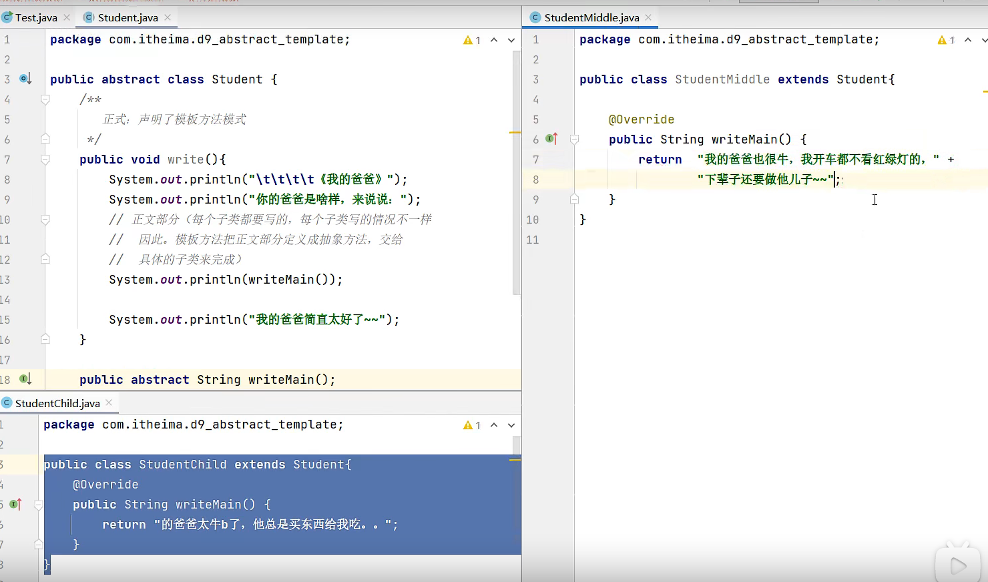Viewport: 988px width, 582px height.
Task: Click the Student.java class file icon
Action: (89, 17)
